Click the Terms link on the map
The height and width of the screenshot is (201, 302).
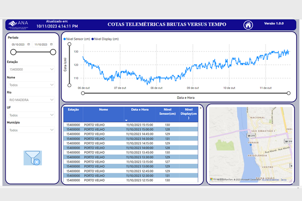click(283, 179)
